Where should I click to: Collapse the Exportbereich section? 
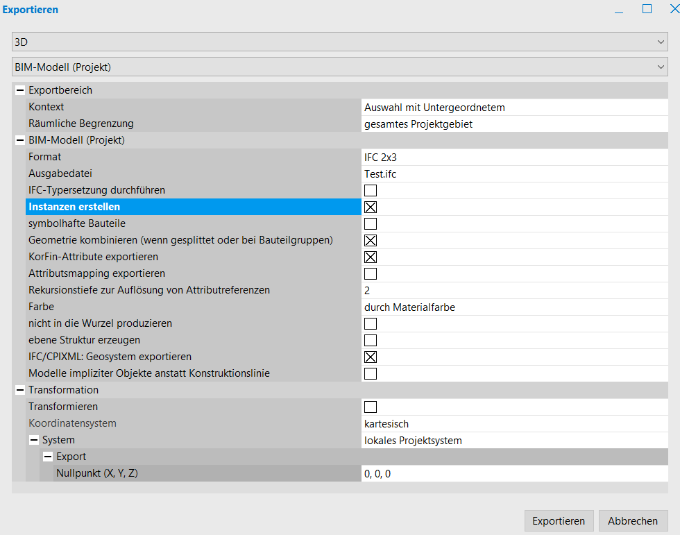tap(19, 90)
